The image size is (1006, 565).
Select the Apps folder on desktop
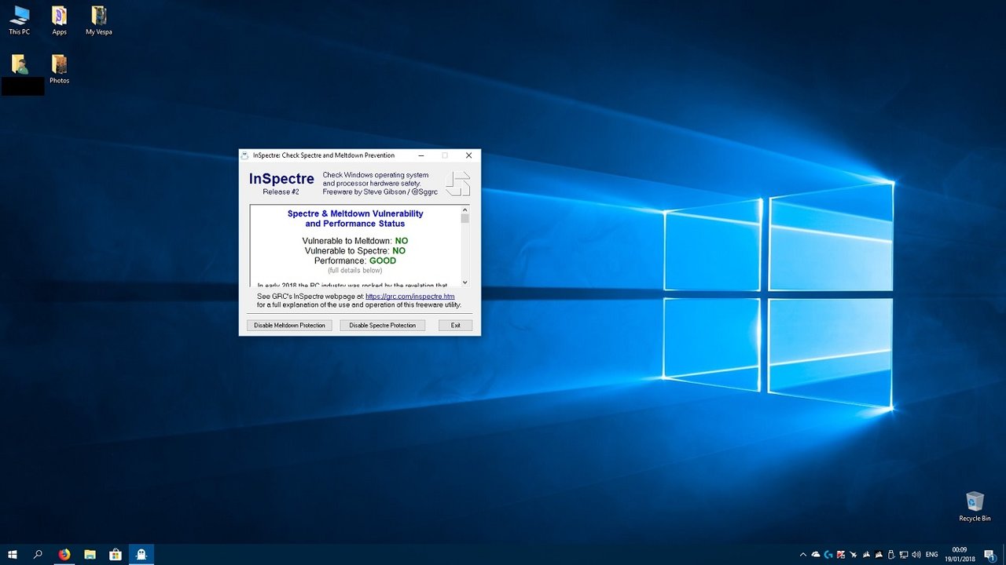[59, 21]
